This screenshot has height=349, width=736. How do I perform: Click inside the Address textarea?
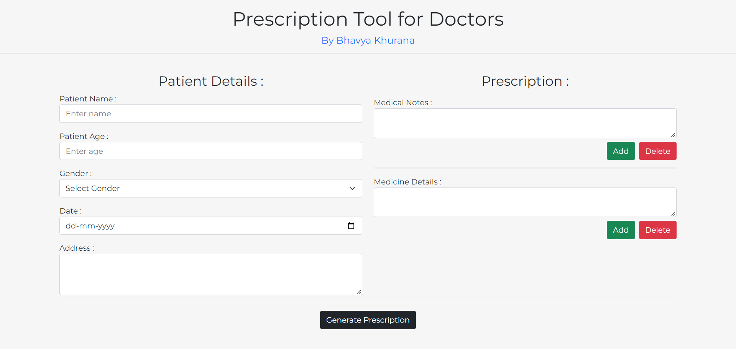click(x=210, y=274)
